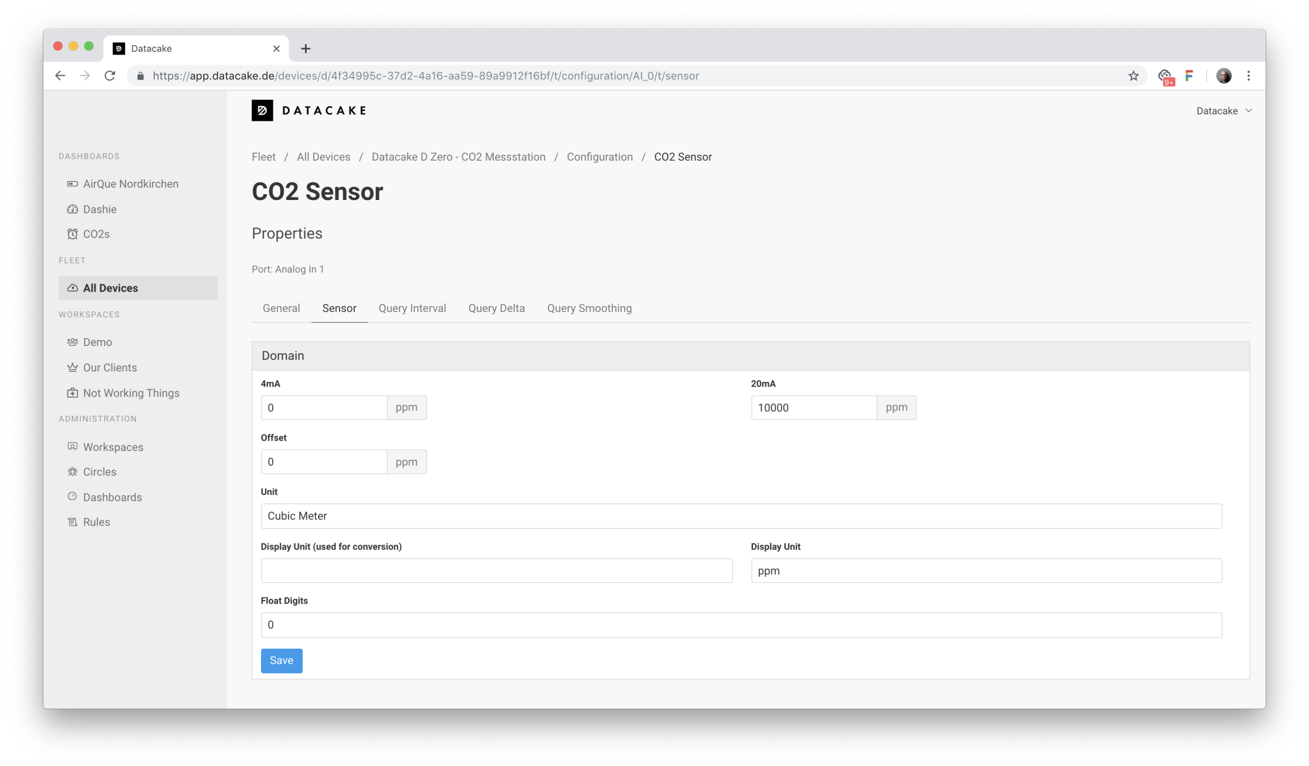The image size is (1309, 766).
Task: Go to Configuration breadcrumb link
Action: pos(599,157)
